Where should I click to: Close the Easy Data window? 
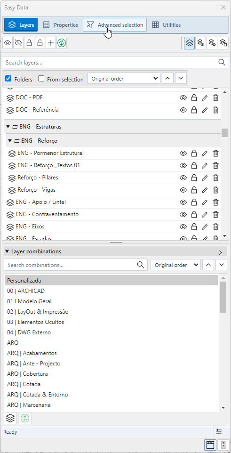(x=223, y=7)
